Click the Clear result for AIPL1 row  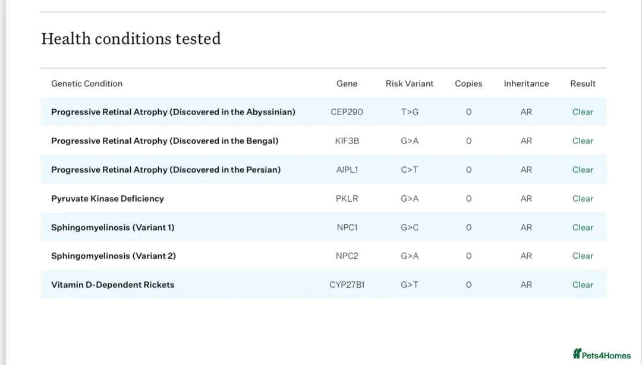(583, 170)
